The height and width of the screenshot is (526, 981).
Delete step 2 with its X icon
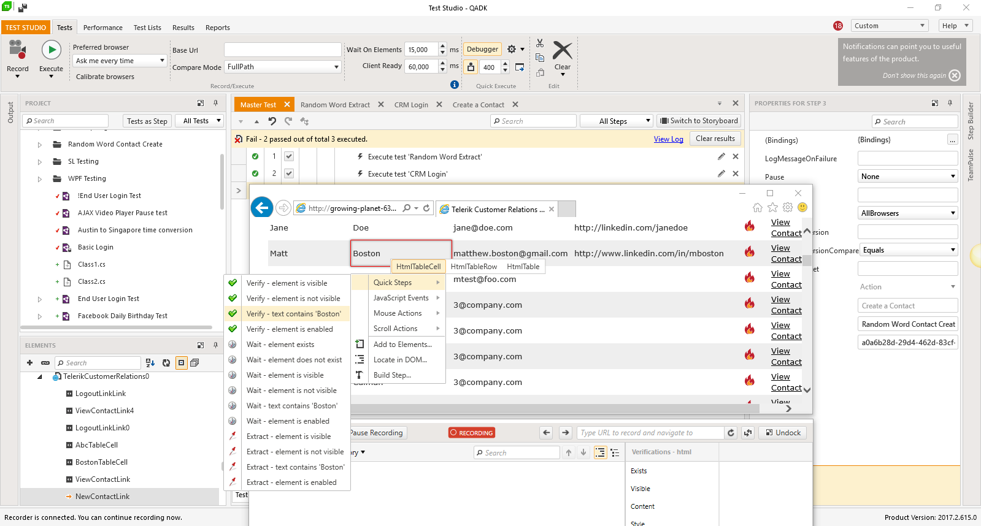click(x=736, y=173)
